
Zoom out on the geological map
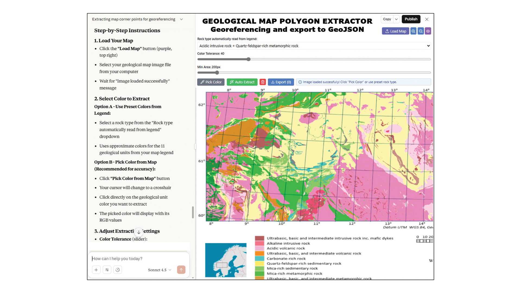click(x=420, y=31)
